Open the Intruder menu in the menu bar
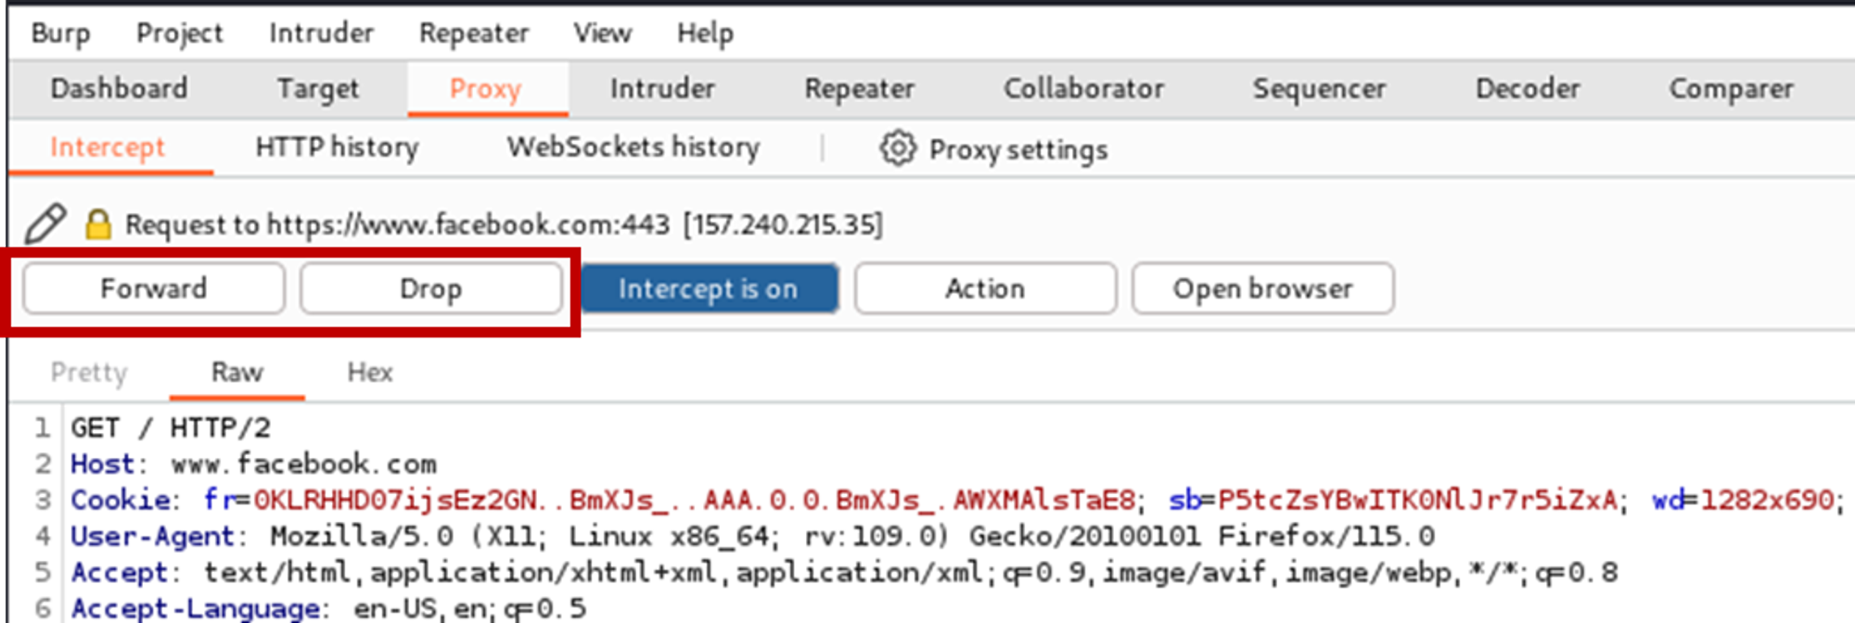Image resolution: width=1855 pixels, height=623 pixels. click(321, 33)
